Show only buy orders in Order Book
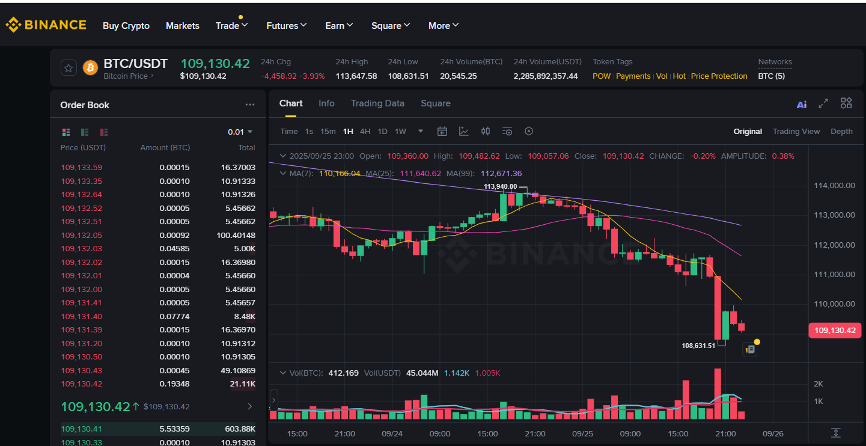The width and height of the screenshot is (866, 446). pyautogui.click(x=84, y=132)
